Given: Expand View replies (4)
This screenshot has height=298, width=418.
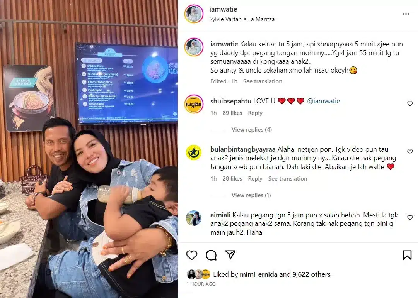Looking at the screenshot, I should point(251,130).
